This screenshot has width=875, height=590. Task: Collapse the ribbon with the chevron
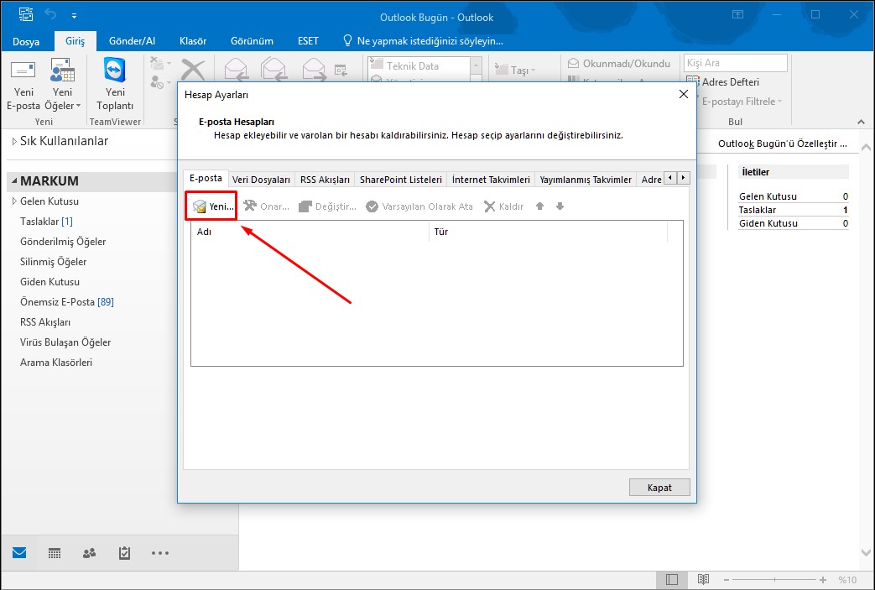[x=861, y=122]
